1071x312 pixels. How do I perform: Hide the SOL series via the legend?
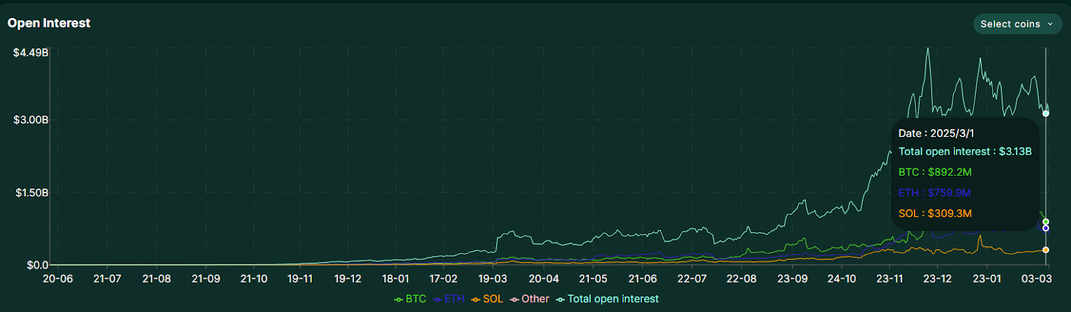(487, 299)
